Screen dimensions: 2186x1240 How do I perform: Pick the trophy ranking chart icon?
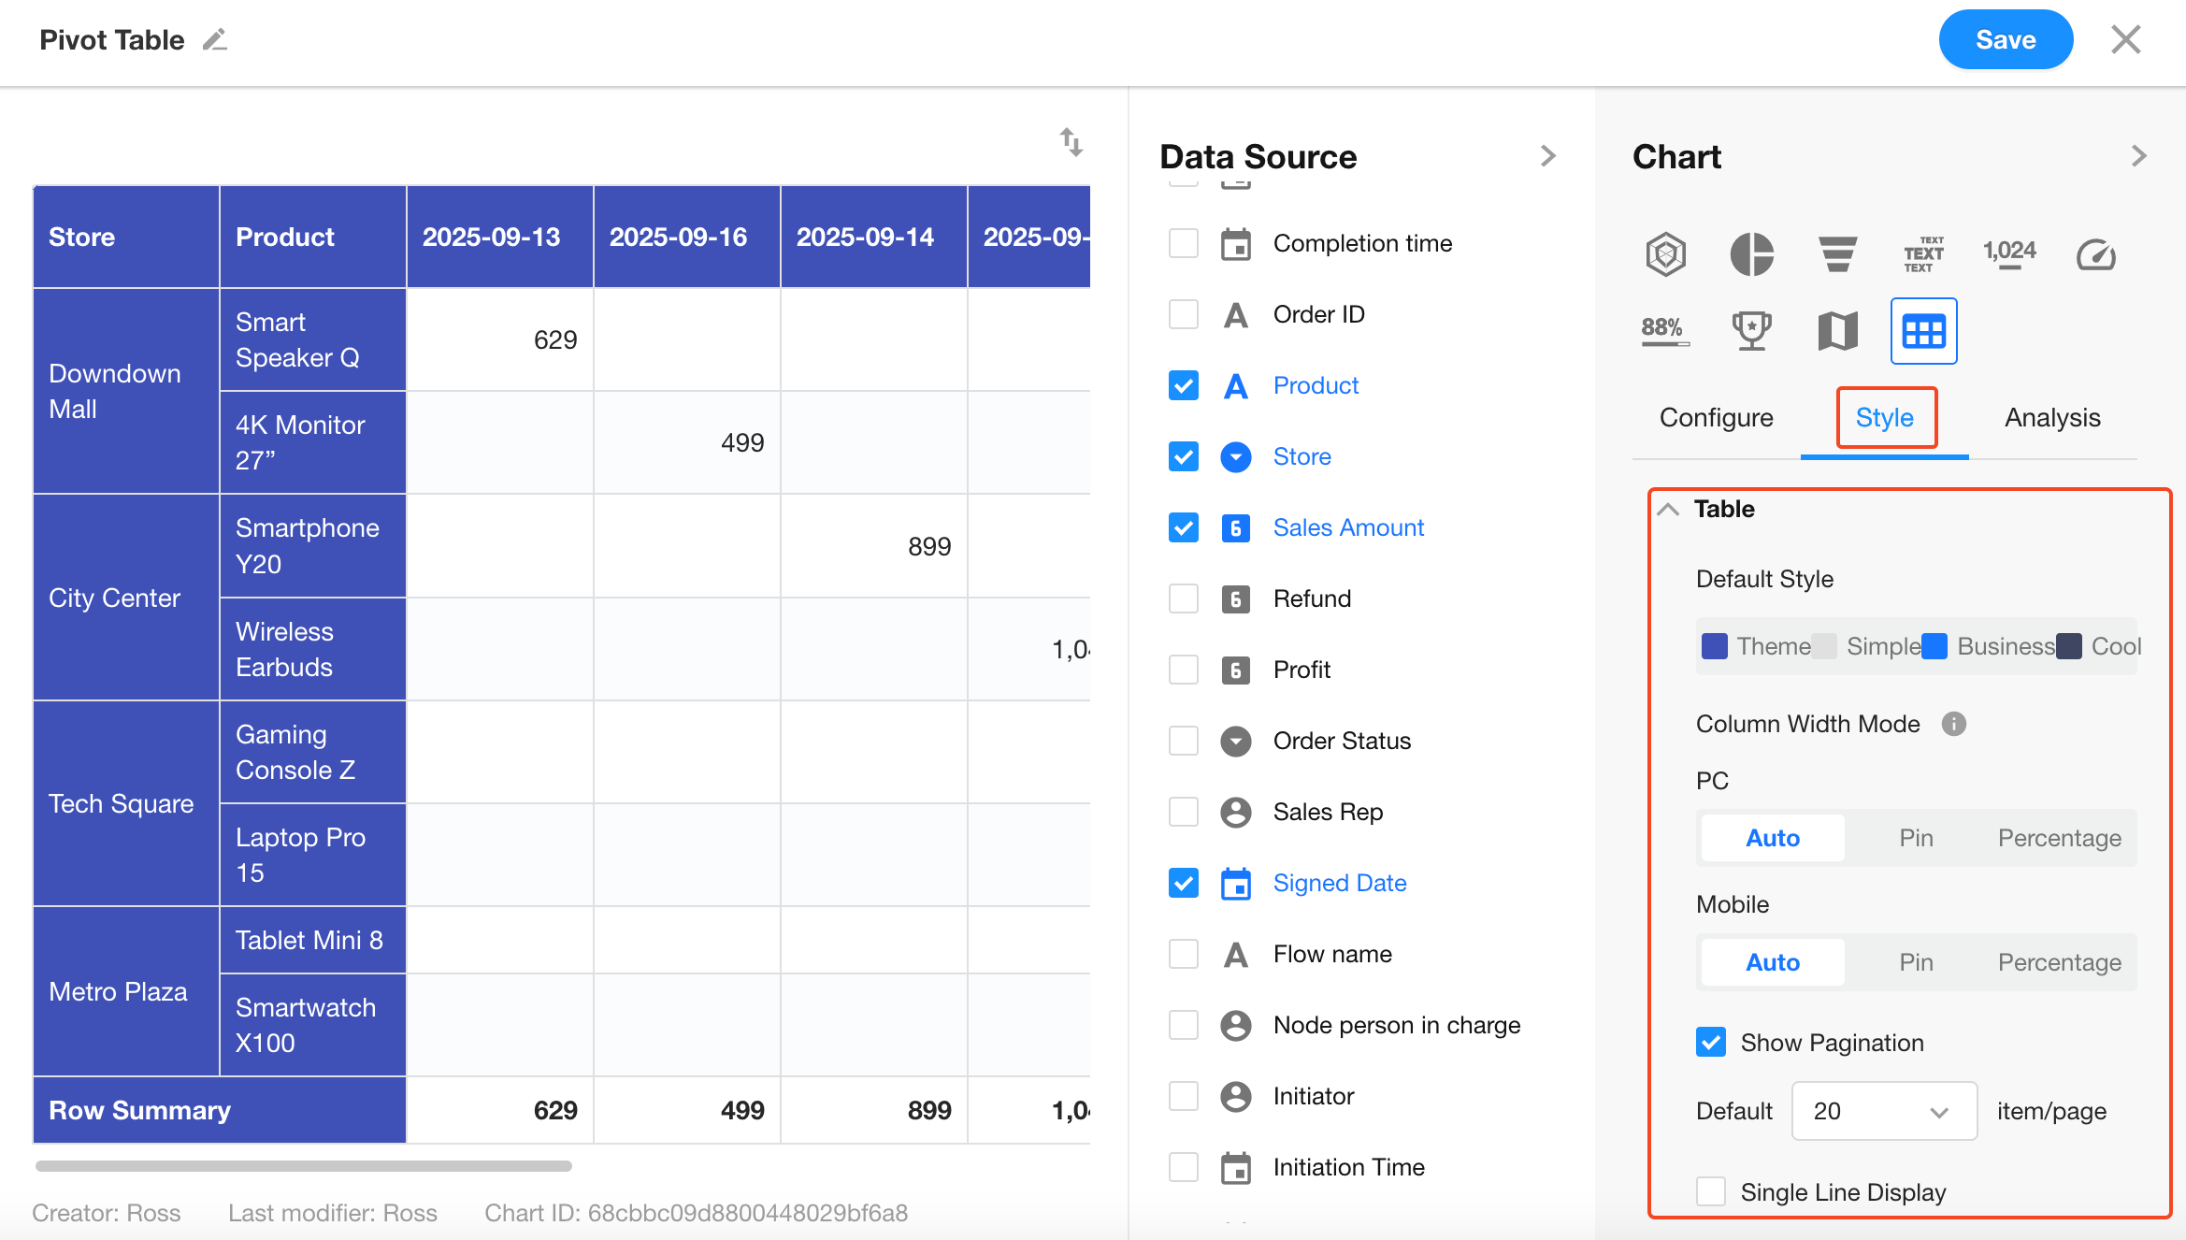pos(1751,330)
